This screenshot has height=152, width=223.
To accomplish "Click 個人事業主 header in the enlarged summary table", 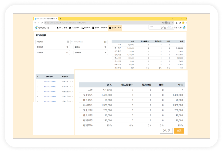I will point(127,85).
